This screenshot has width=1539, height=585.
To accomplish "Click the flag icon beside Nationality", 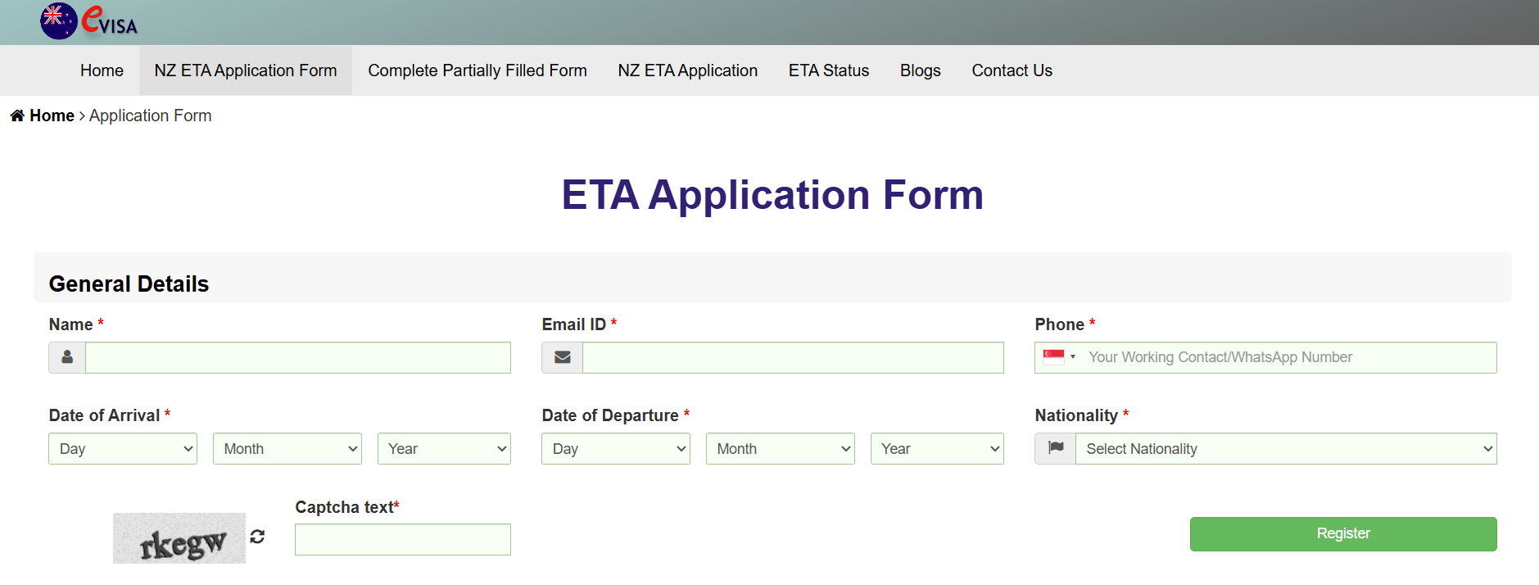I will click(x=1056, y=449).
